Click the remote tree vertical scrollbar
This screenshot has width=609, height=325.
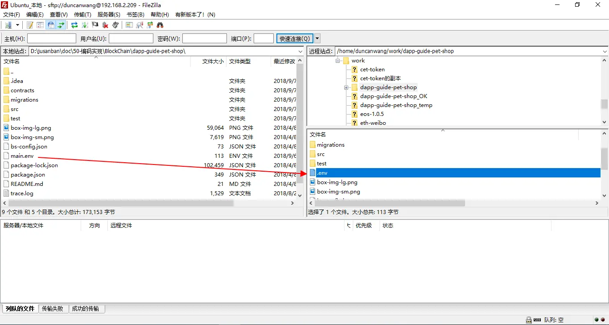pos(605,104)
